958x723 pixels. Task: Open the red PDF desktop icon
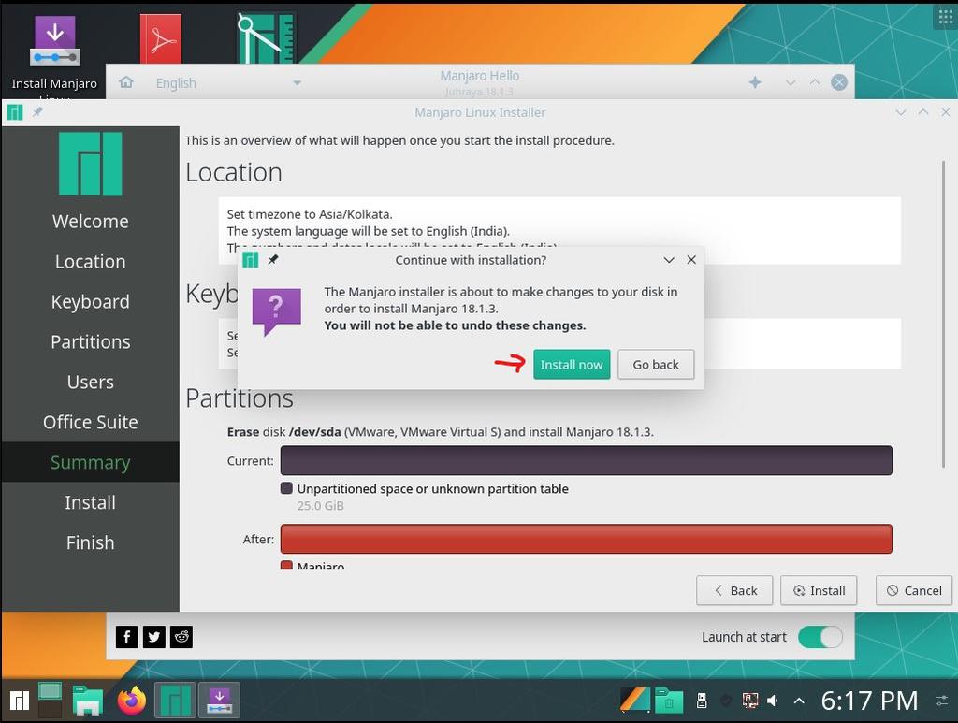point(161,39)
